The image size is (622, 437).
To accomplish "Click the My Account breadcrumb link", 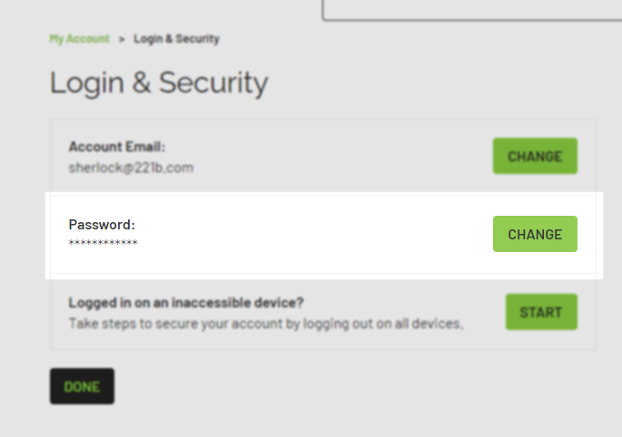I will click(x=79, y=39).
